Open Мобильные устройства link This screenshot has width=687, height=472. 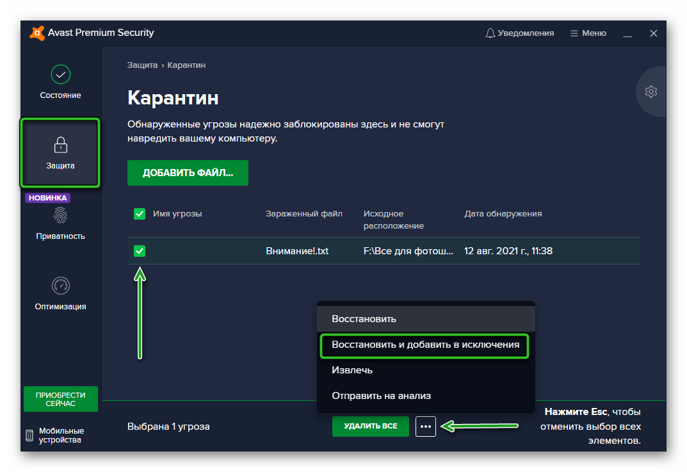pos(55,435)
